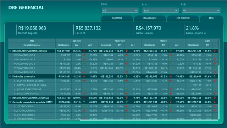Click red down arrow for CMV março
The width and height of the screenshot is (227, 128).
[171, 102]
